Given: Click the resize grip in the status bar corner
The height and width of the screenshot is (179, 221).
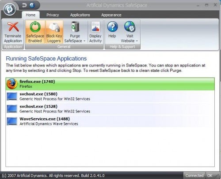Looking at the screenshot, I should 217,176.
